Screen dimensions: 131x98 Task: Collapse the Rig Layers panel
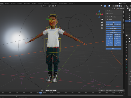tap(106, 19)
